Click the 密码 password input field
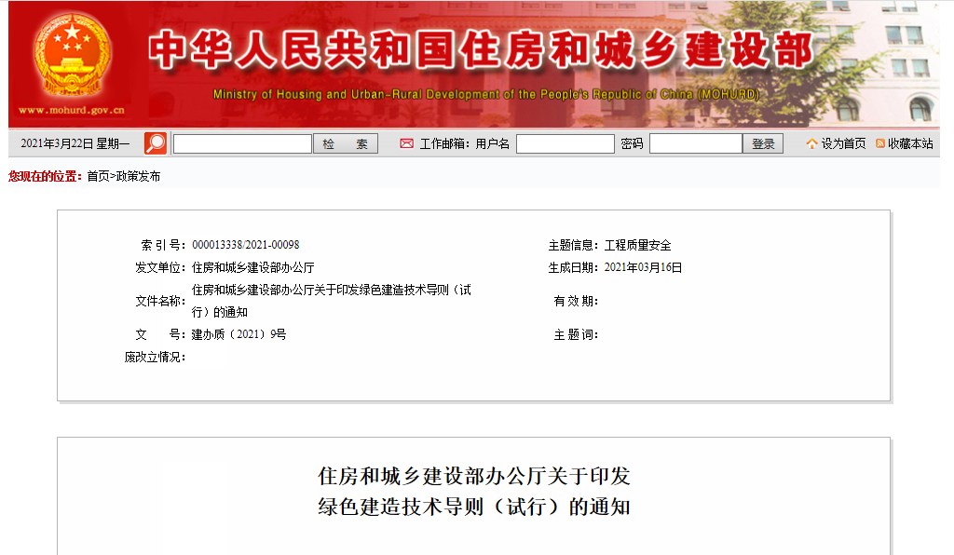 (694, 142)
